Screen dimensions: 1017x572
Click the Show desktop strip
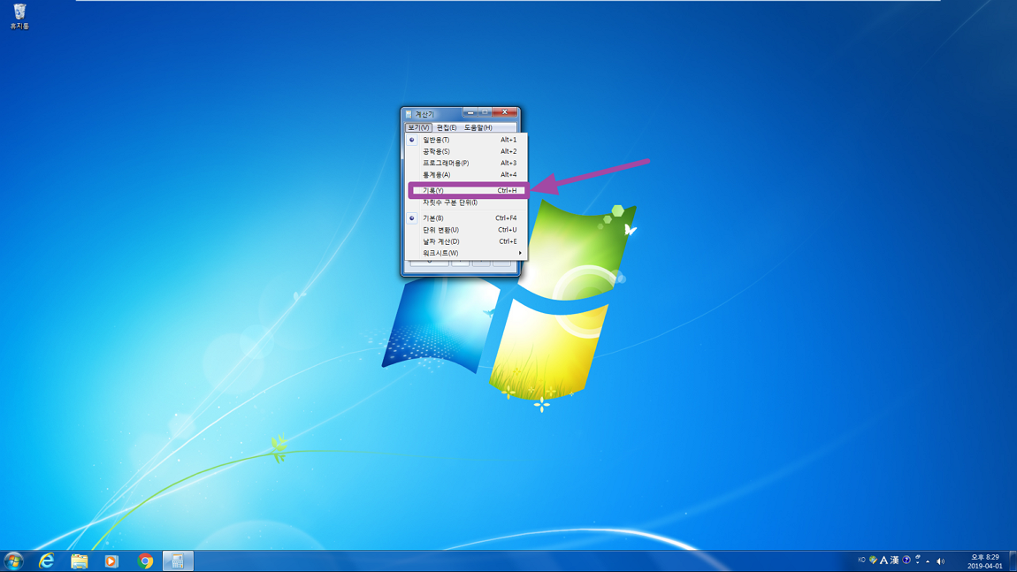click(1013, 561)
